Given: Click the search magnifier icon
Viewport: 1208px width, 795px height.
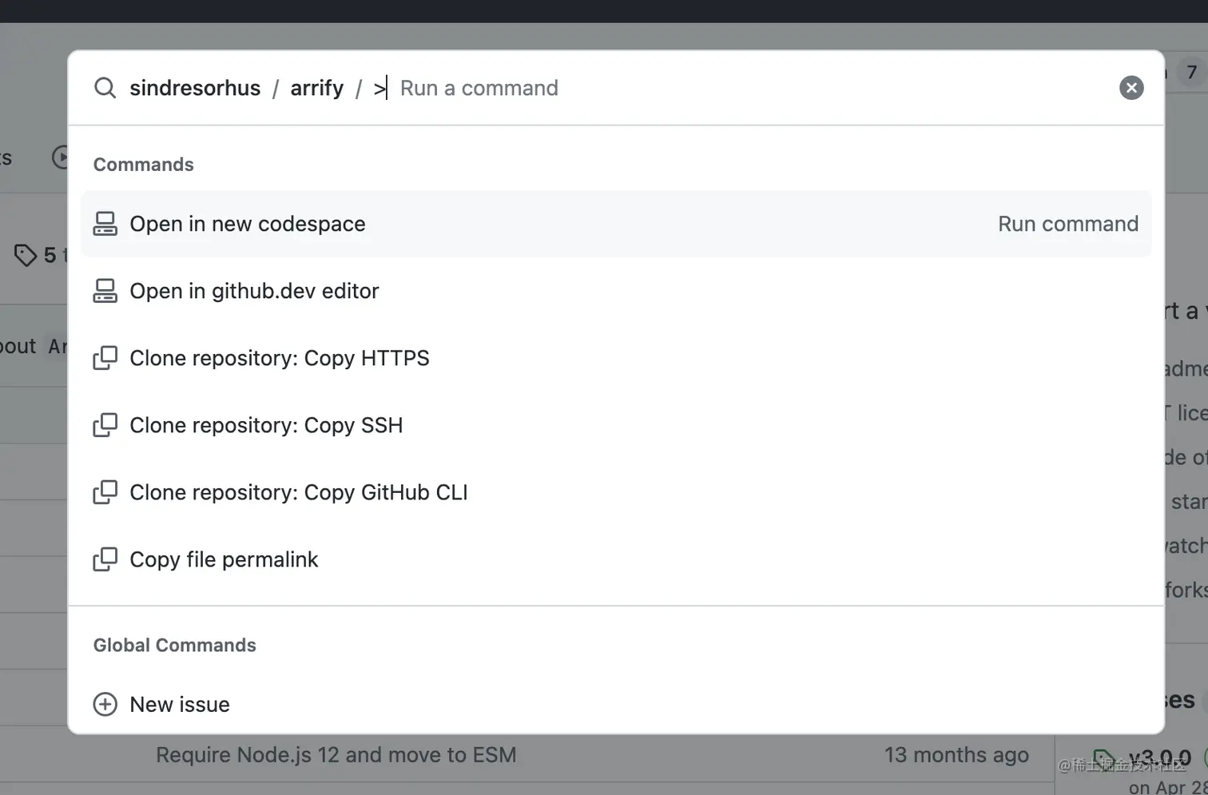Looking at the screenshot, I should coord(105,88).
